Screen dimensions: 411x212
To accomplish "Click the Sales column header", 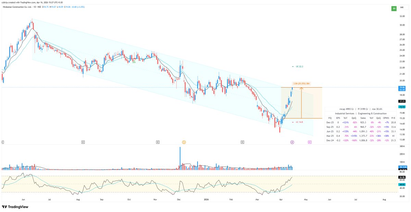I will (363, 117).
